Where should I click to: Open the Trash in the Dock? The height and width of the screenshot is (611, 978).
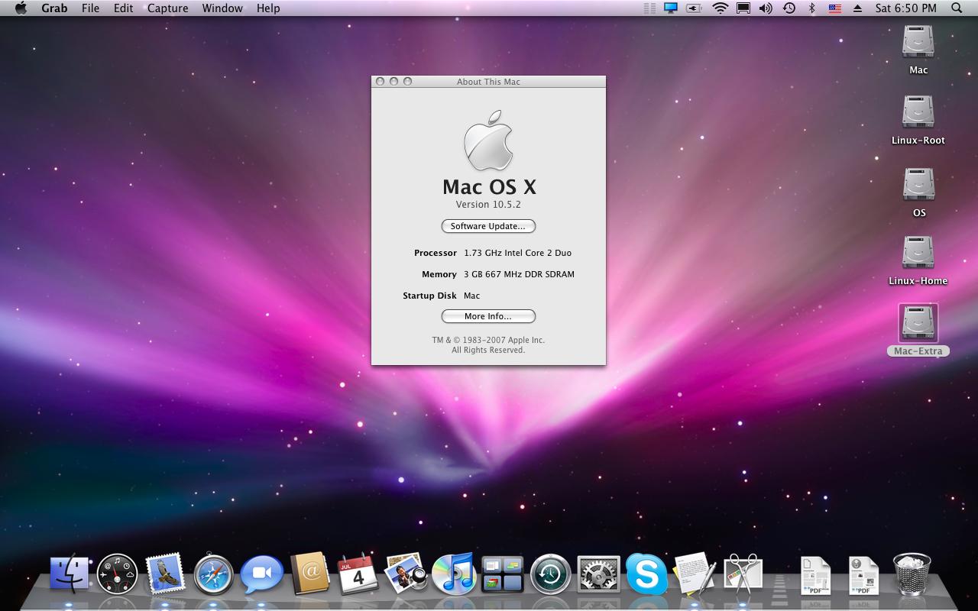(x=912, y=574)
